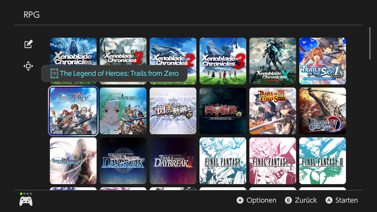Select the first Trails through Daybreak tile
The image size is (377, 212).
[123, 161]
